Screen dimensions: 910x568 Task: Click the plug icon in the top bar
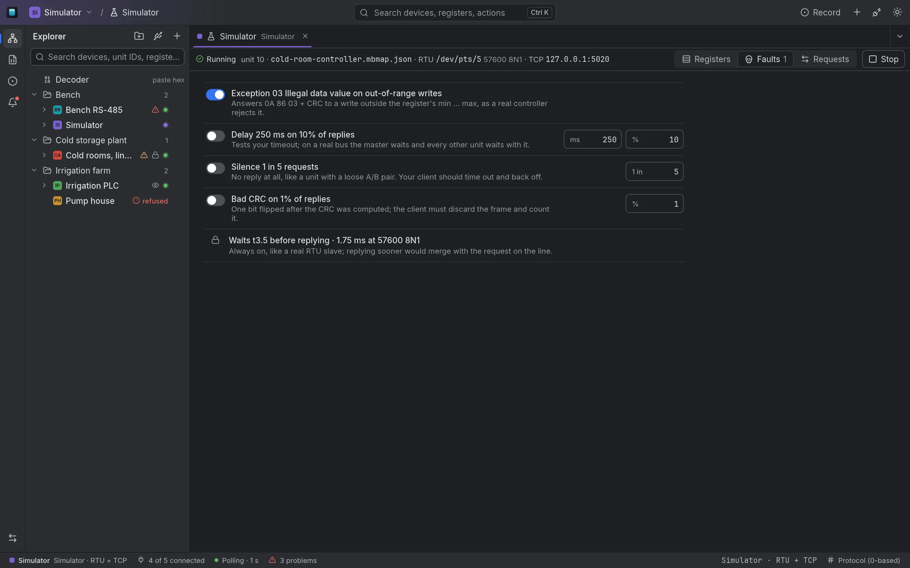[877, 12]
